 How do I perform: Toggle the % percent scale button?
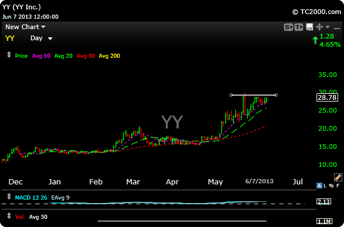point(331,186)
